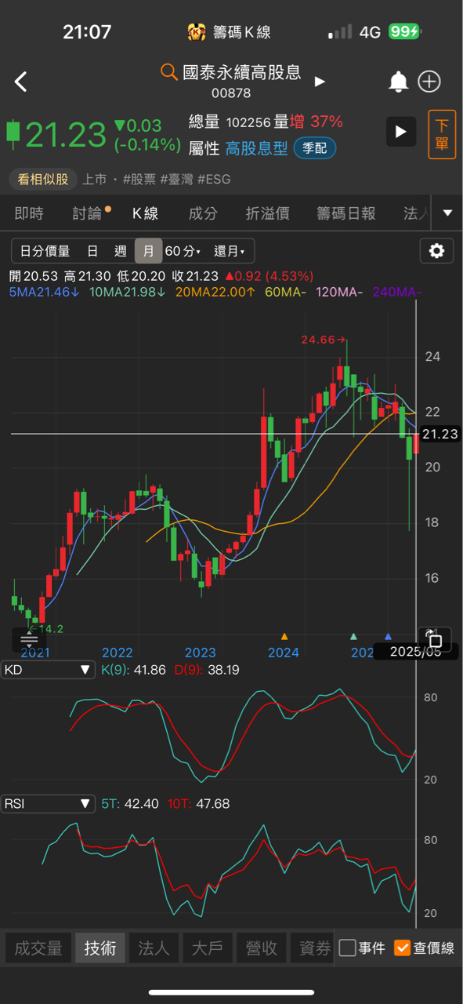This screenshot has height=1004, width=463.
Task: Add stock with the plus circle icon
Action: [x=430, y=82]
